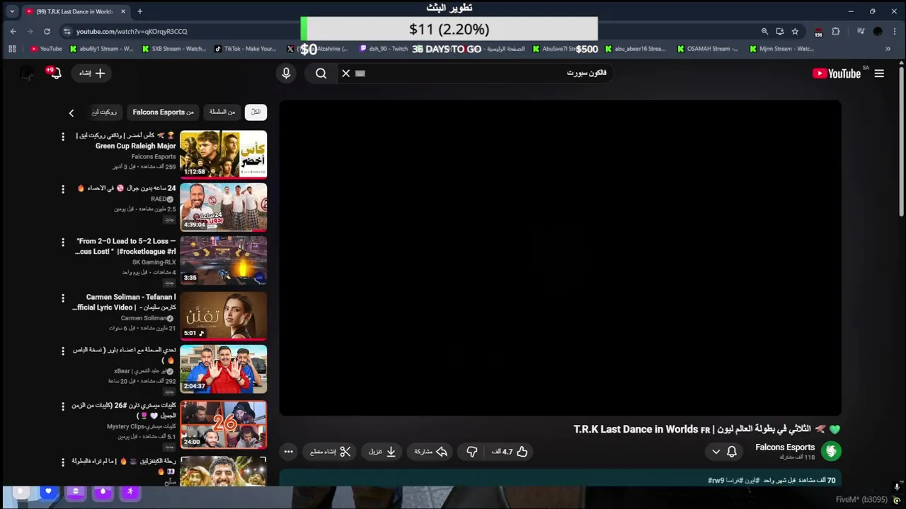Viewport: 906px width, 509px height.
Task: Select the first highlighted filter chip
Action: click(x=256, y=112)
